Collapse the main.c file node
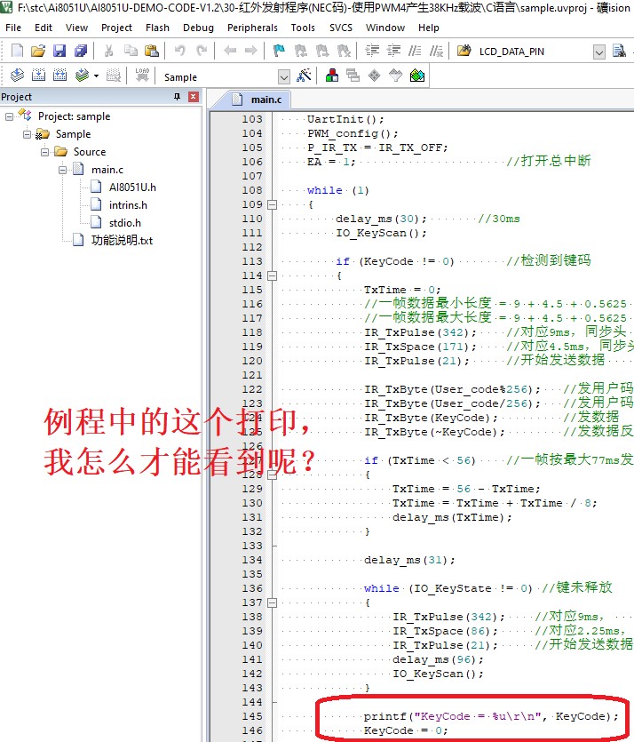 [x=62, y=170]
